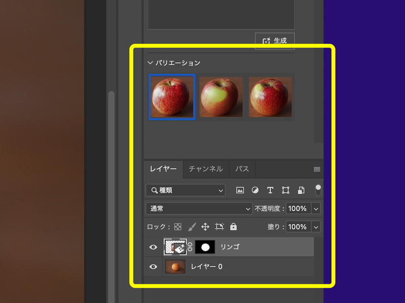Lock image pixels brush icon
This screenshot has width=405, height=303.
click(192, 227)
